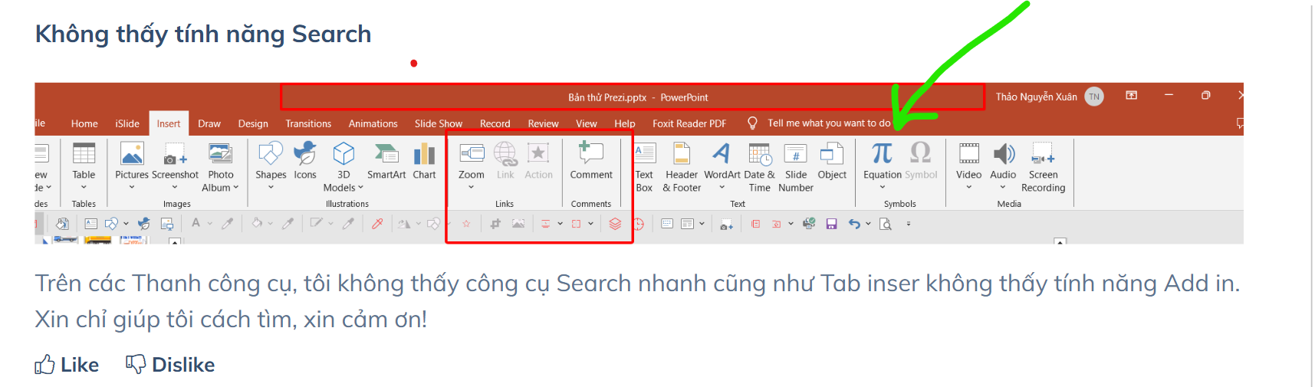Open the Screenshot tool
Image resolution: width=1315 pixels, height=387 pixels.
coord(175,166)
